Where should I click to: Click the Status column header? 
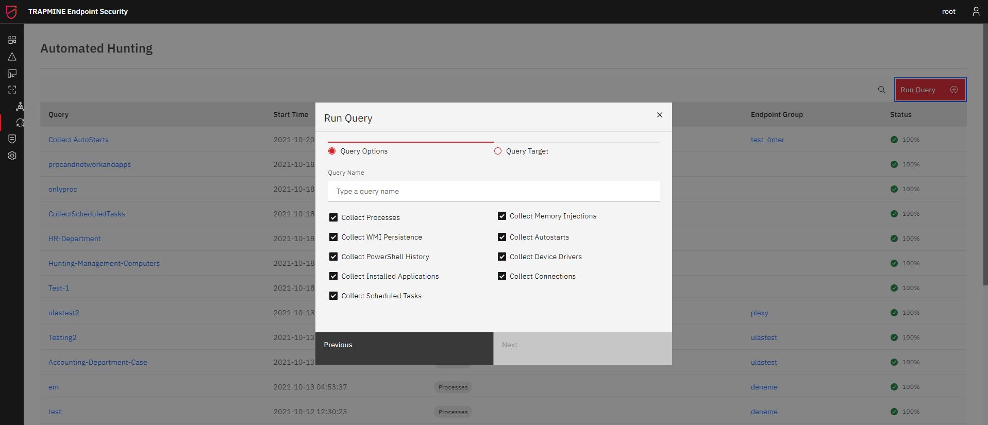click(x=900, y=114)
